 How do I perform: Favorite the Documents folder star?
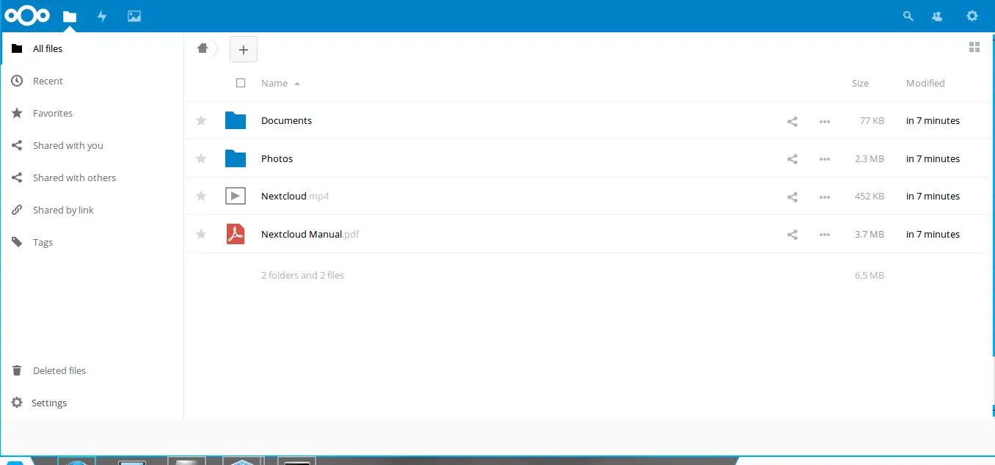pyautogui.click(x=201, y=120)
